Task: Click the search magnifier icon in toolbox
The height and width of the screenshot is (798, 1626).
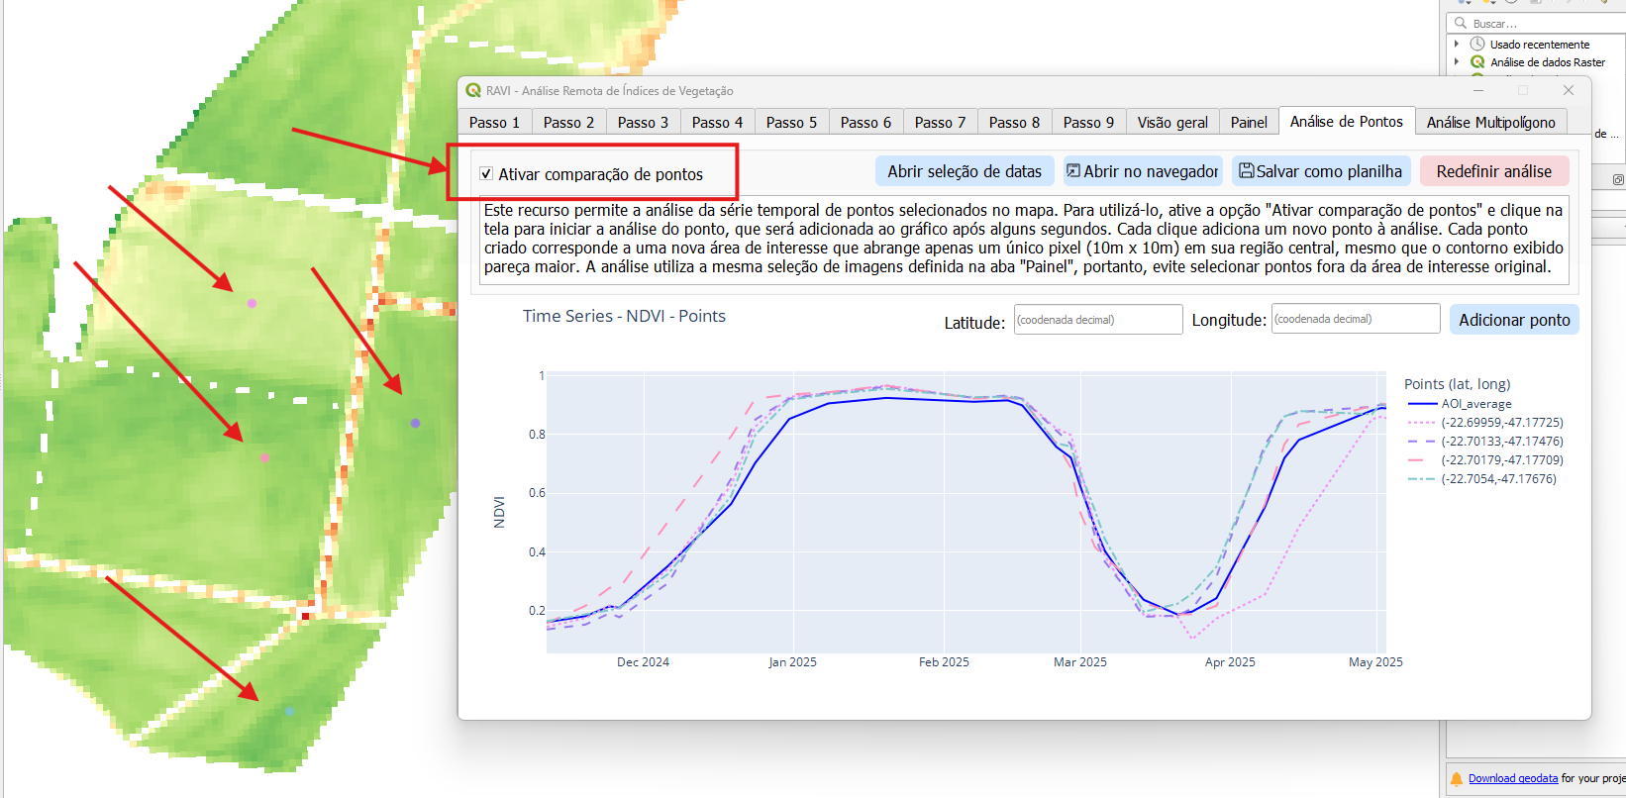Action: (x=1461, y=23)
